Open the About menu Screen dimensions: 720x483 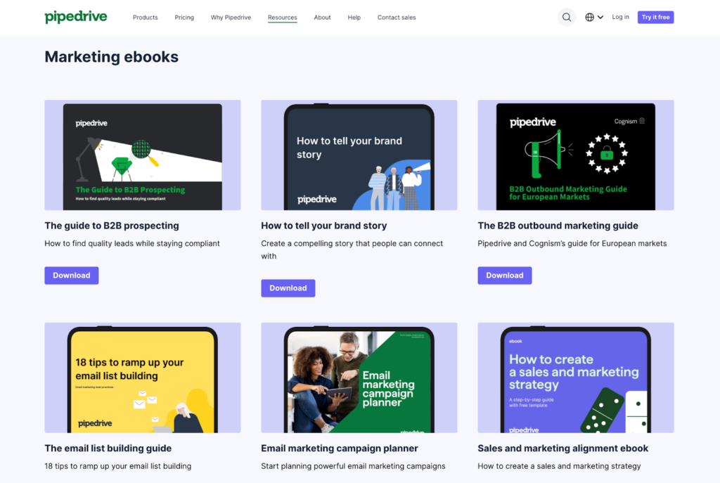322,18
